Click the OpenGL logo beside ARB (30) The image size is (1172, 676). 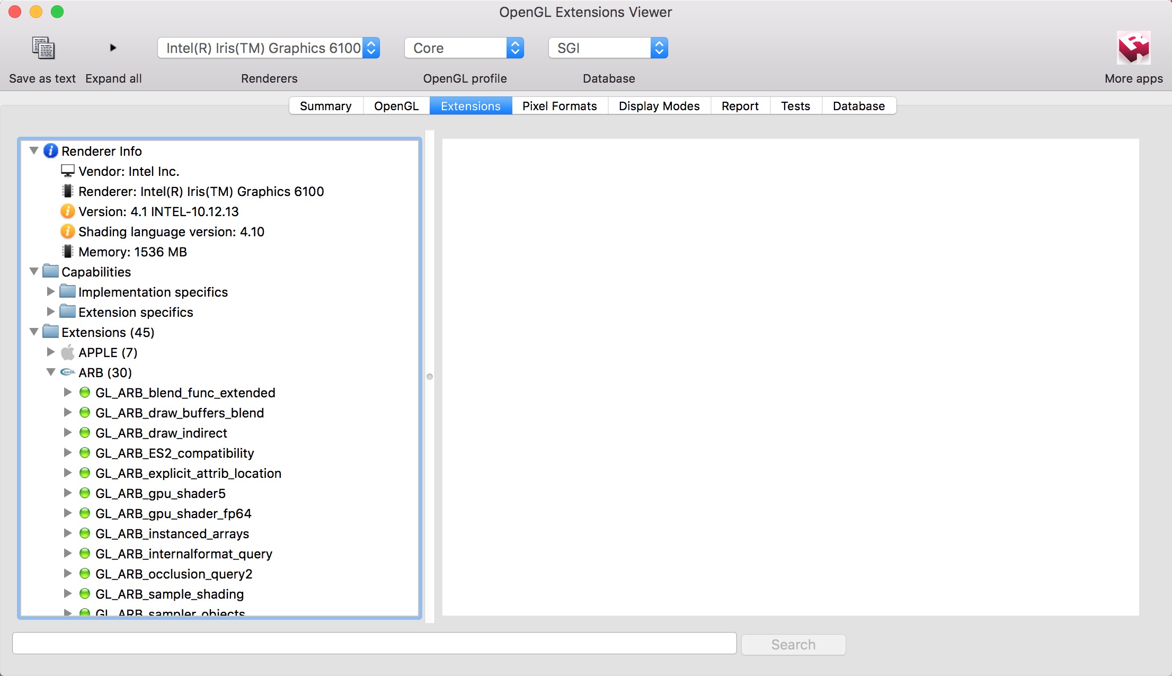[67, 372]
